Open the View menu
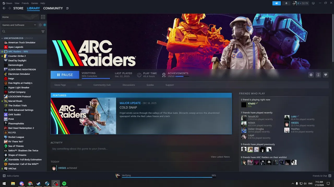Image resolution: width=334 pixels, height=187 pixels. (17, 3)
